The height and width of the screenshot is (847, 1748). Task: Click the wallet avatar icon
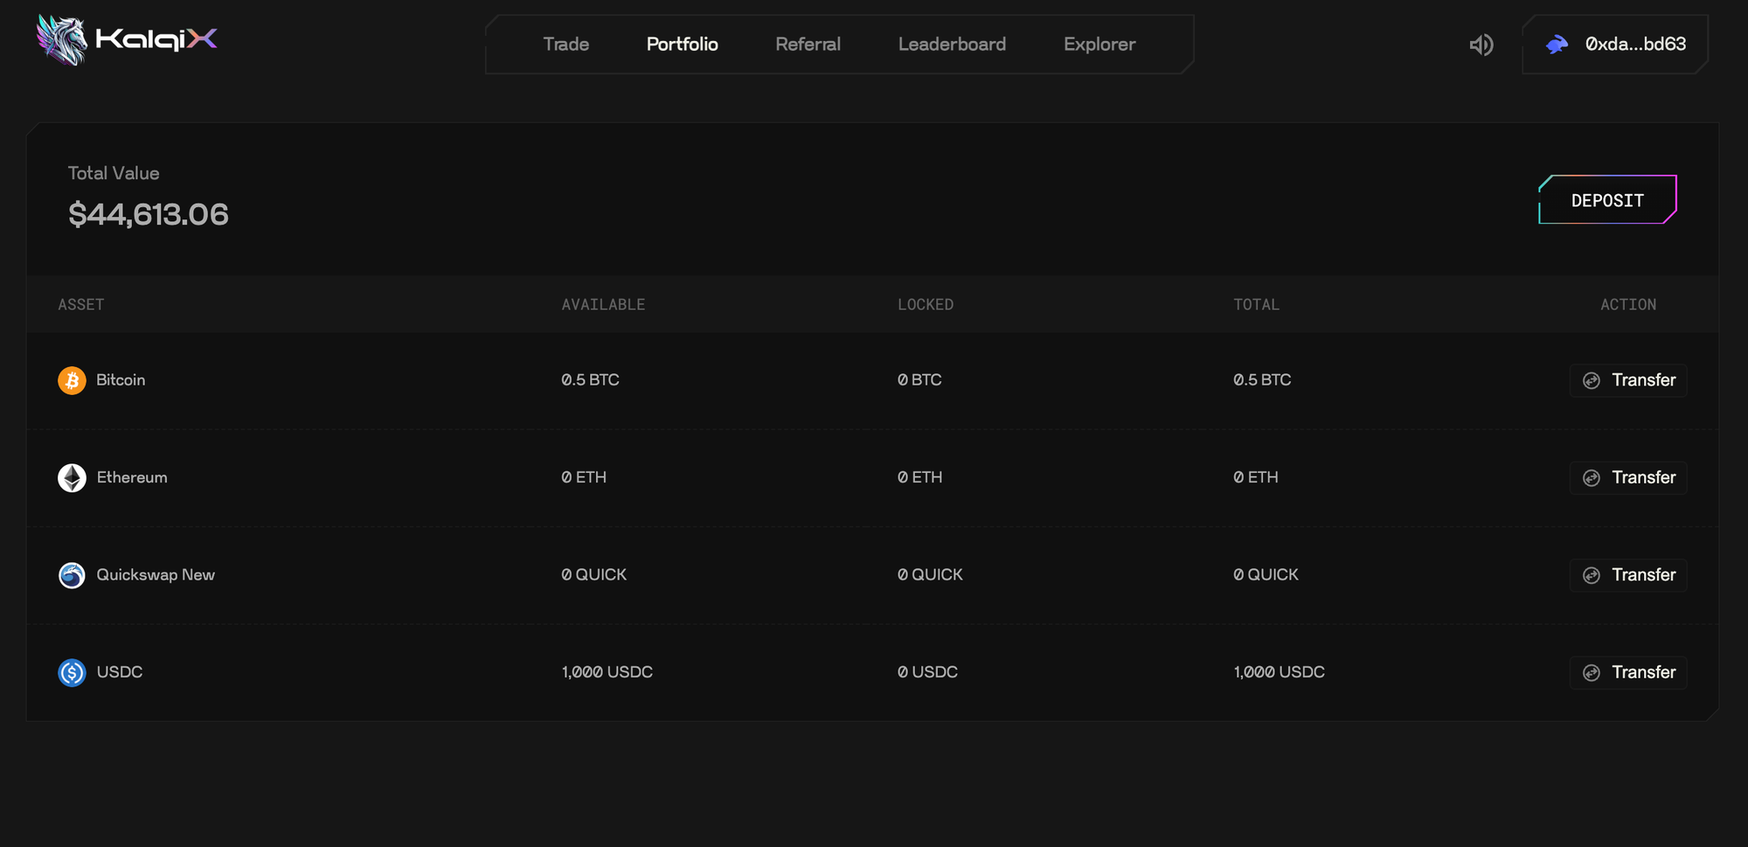coord(1557,45)
